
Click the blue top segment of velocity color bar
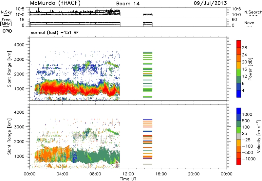click(239, 111)
